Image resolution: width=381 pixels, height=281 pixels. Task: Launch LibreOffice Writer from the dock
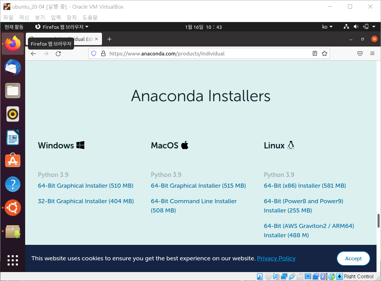tap(13, 137)
